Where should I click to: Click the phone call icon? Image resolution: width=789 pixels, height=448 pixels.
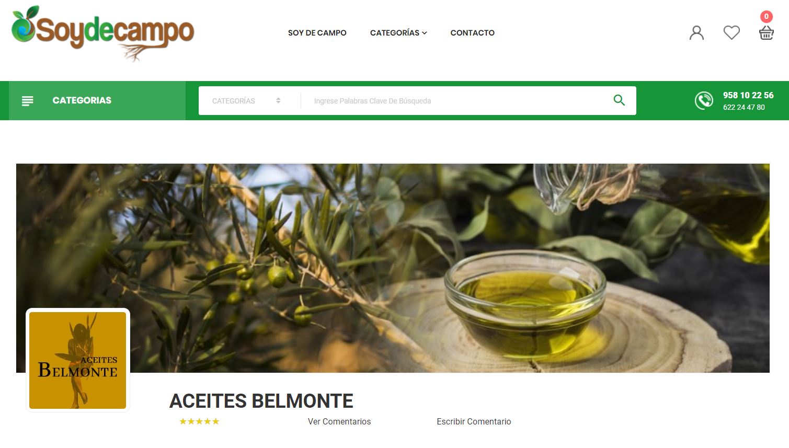point(704,100)
